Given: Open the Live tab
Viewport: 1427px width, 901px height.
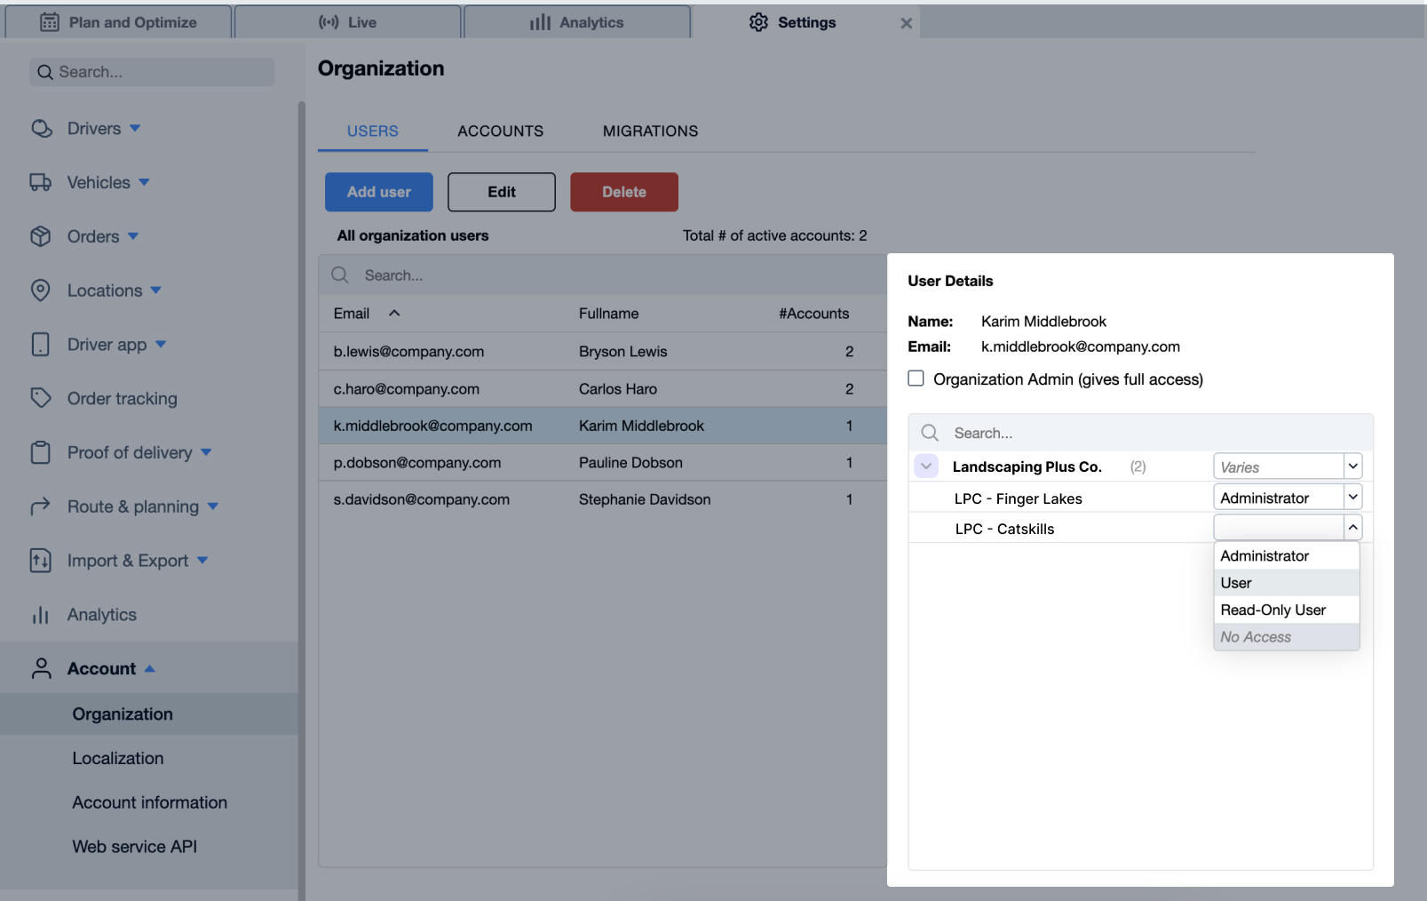Looking at the screenshot, I should tap(347, 22).
